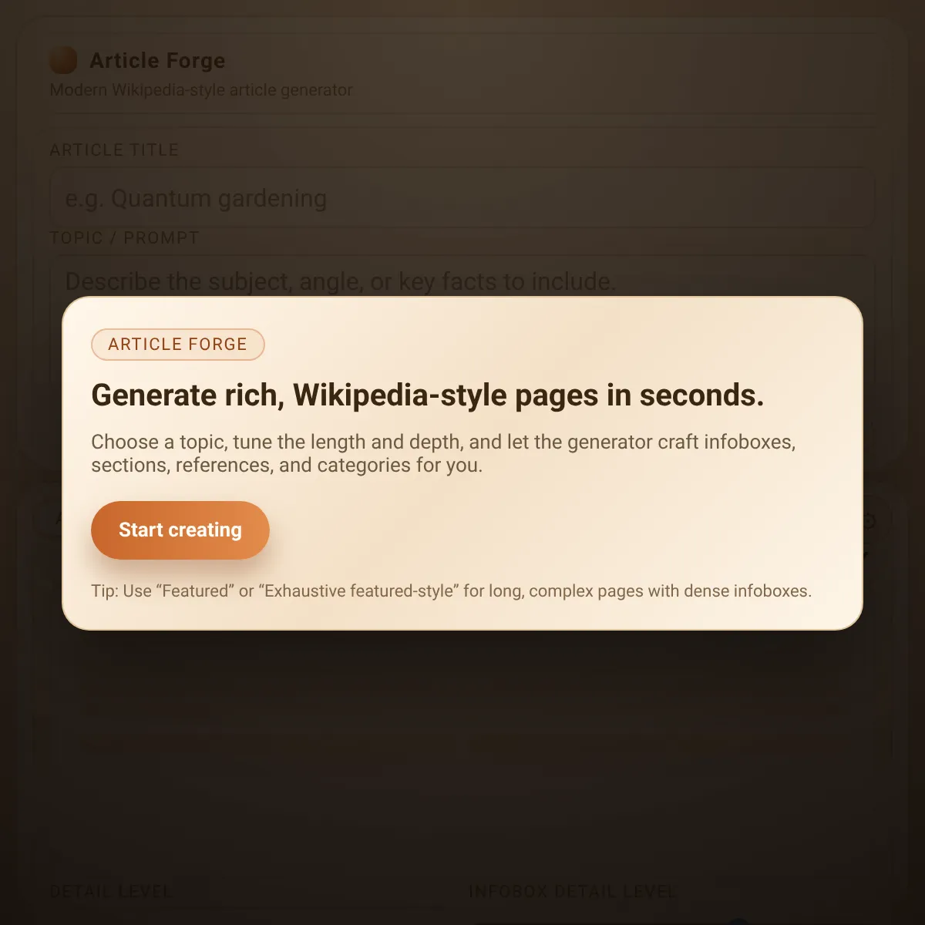Viewport: 925px width, 925px height.
Task: Click the dropdown arrow below the gear icon
Action: pyautogui.click(x=867, y=554)
